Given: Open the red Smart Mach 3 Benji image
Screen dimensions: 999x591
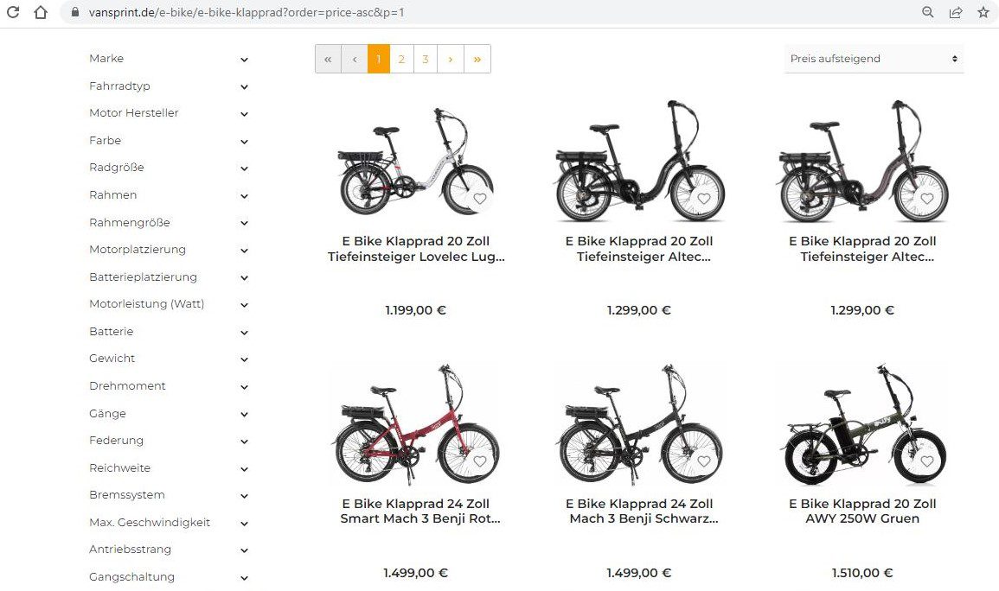Looking at the screenshot, I should 415,423.
